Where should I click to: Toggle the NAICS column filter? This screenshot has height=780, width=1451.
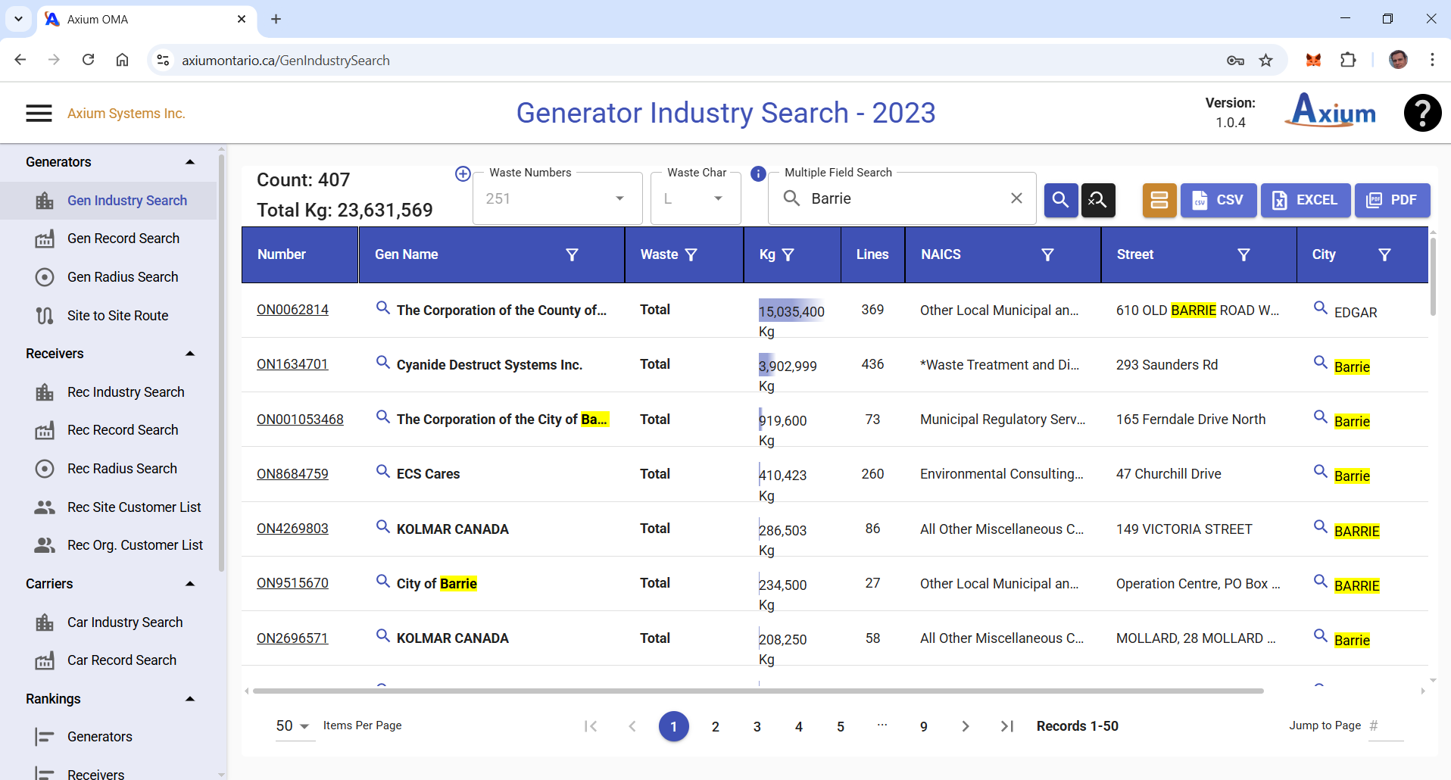click(1047, 254)
